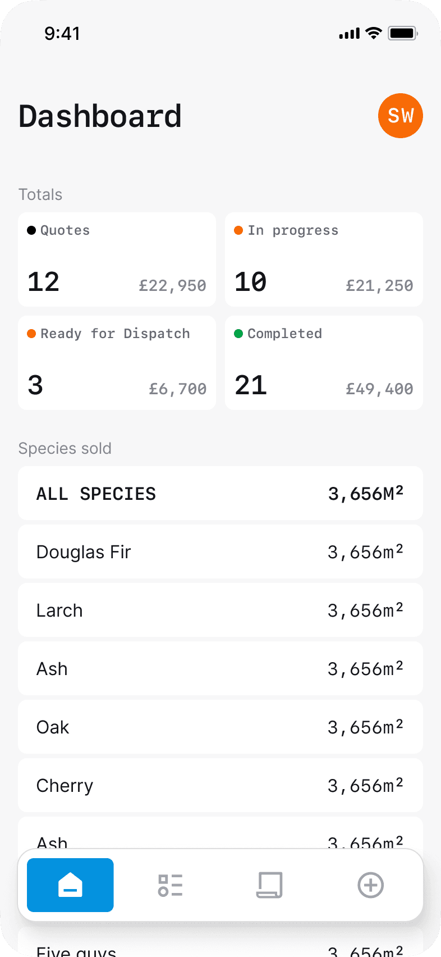Screen dimensions: 441x957
Task: Open the In progress totals card
Action: (324, 259)
